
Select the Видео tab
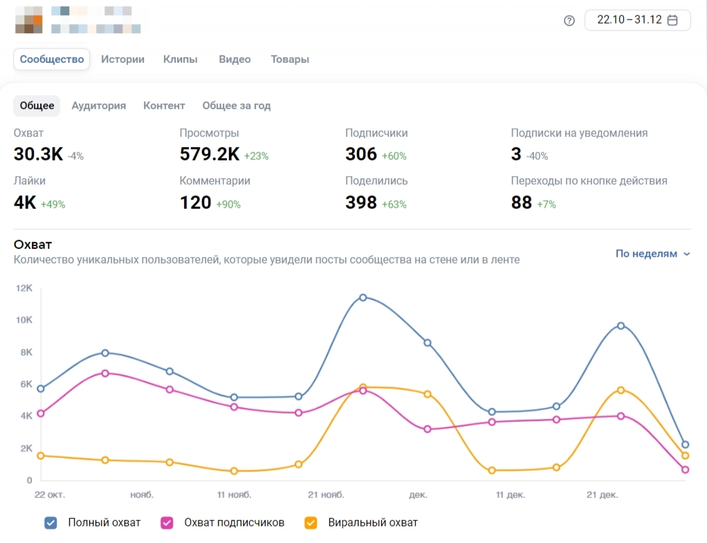(x=235, y=59)
